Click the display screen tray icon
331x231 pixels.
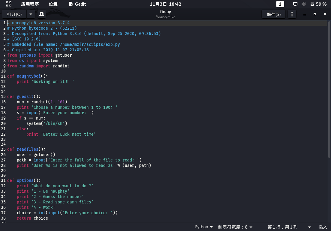(295, 4)
